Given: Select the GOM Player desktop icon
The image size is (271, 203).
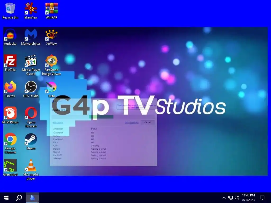Looking at the screenshot, I should click(x=10, y=115).
